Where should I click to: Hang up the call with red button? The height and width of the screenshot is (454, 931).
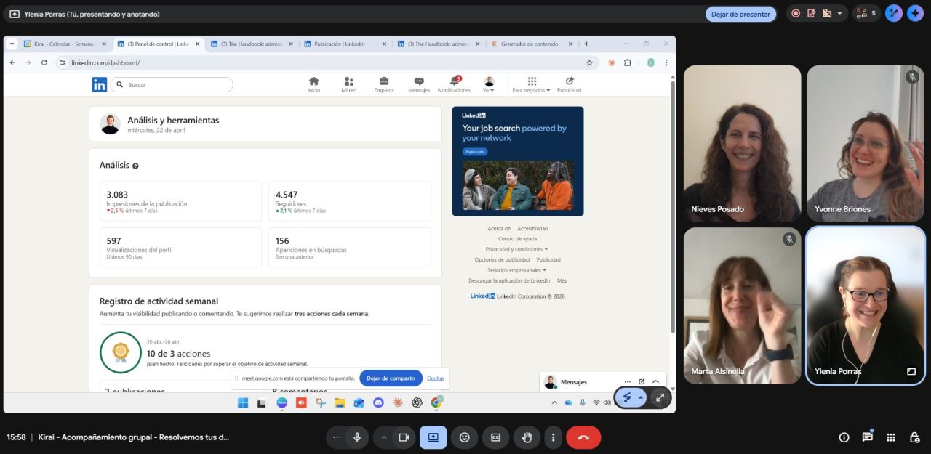[583, 437]
